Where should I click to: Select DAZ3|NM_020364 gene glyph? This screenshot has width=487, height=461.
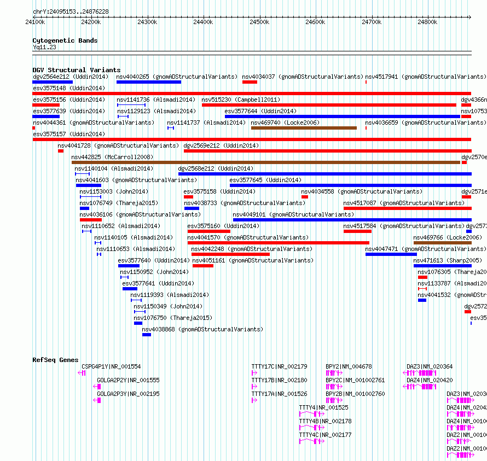click(x=420, y=373)
